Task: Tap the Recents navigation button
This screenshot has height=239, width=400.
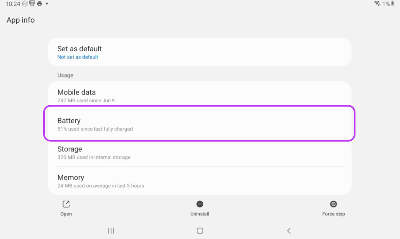Action: [x=111, y=231]
